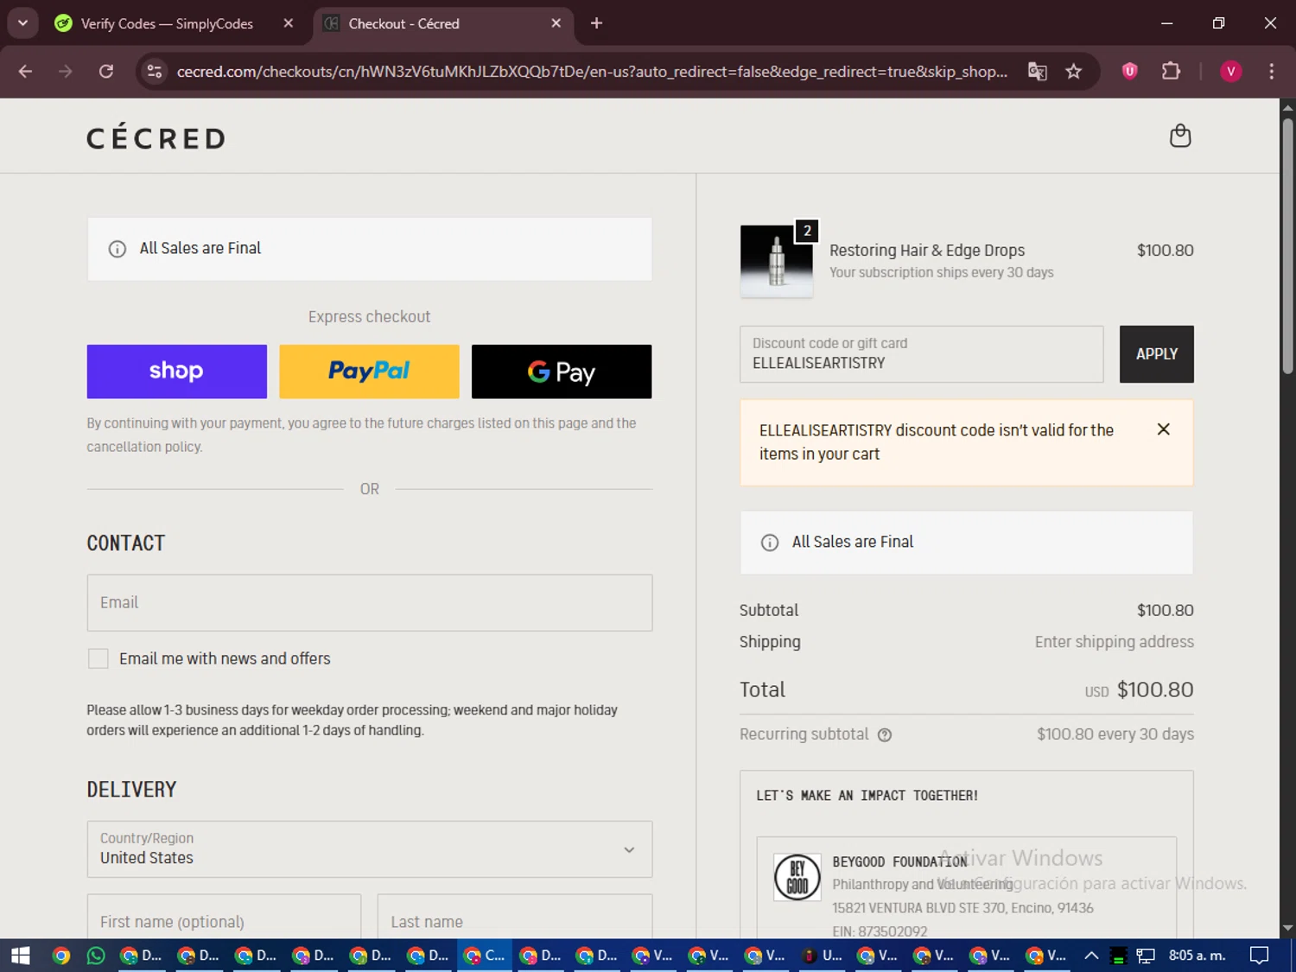Click the $100.80 every 30 days text
Image resolution: width=1296 pixels, height=972 pixels.
click(x=1115, y=734)
